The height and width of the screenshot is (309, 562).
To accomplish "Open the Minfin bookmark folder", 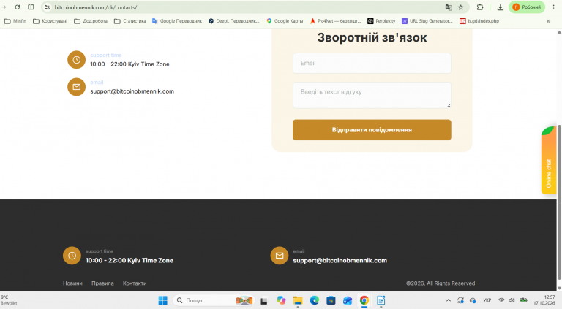I will pyautogui.click(x=15, y=21).
